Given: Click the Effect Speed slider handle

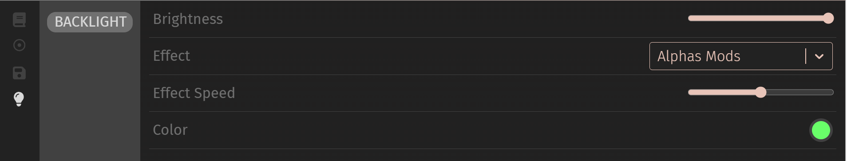Looking at the screenshot, I should [761, 92].
